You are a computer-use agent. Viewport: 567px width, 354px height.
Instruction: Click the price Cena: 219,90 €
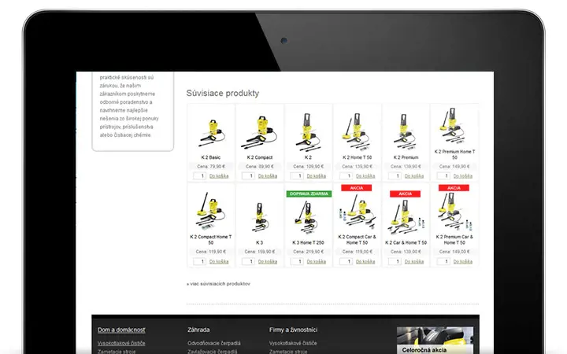pos(308,252)
